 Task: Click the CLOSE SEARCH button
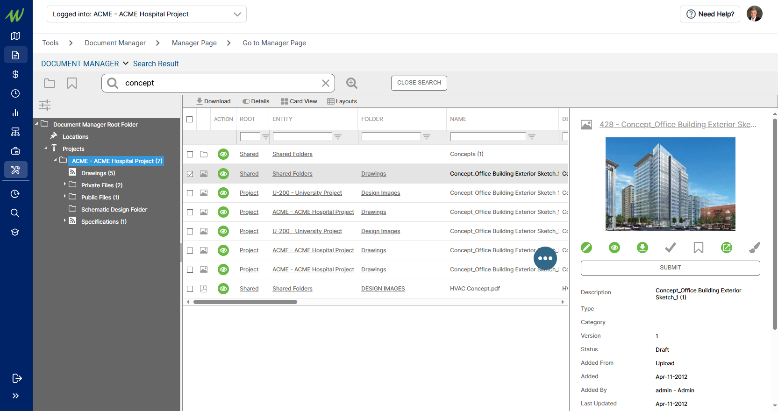click(419, 83)
